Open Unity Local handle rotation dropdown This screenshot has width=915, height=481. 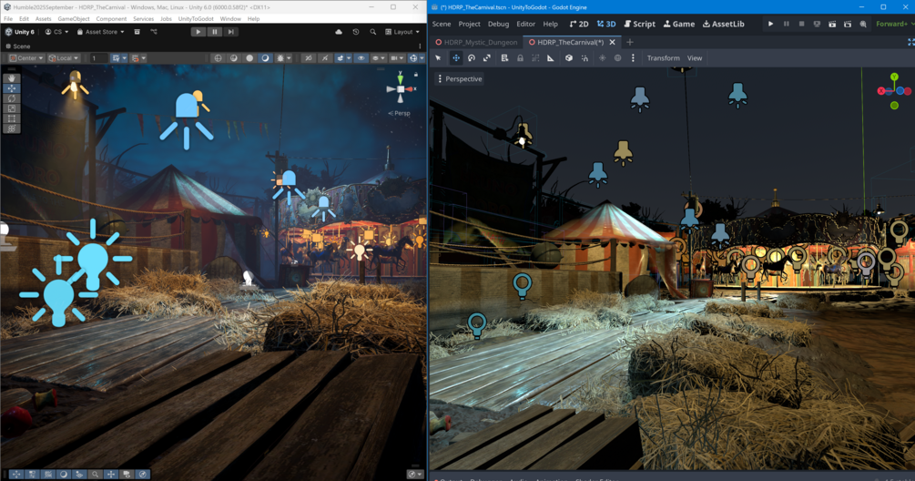(x=64, y=58)
